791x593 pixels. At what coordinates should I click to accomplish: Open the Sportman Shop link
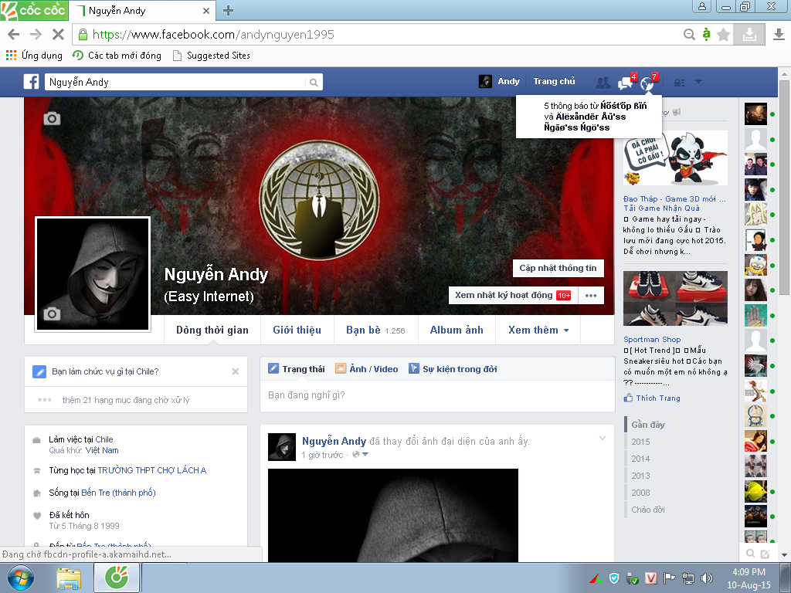click(x=652, y=340)
